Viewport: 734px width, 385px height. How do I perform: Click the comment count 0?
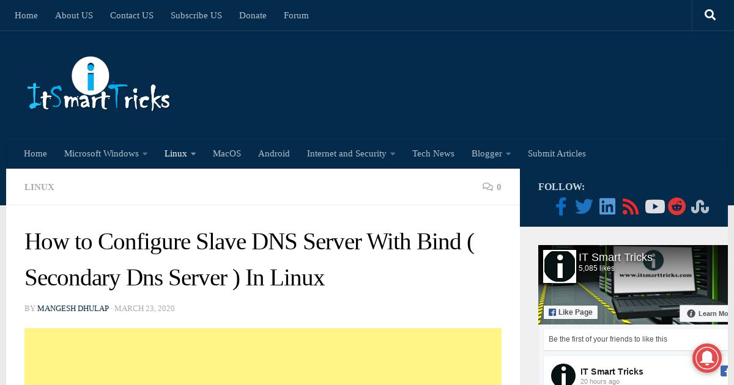pyautogui.click(x=499, y=187)
